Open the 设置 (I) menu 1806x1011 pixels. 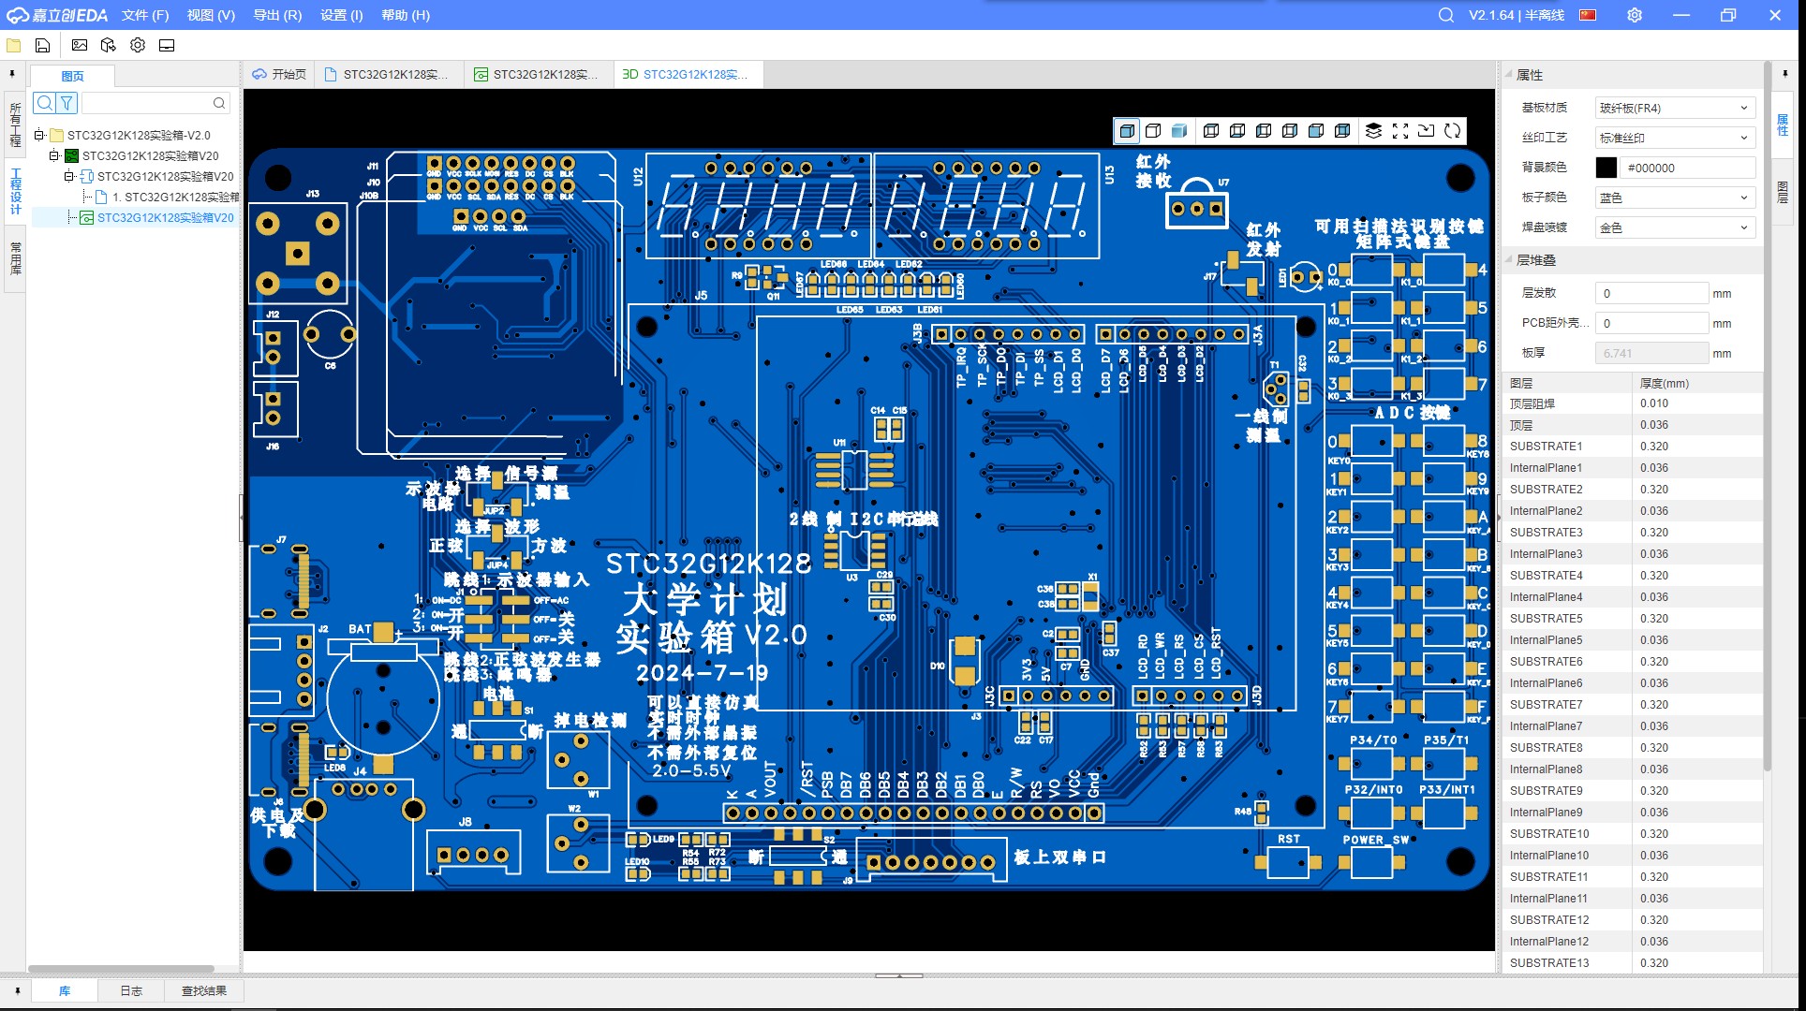[342, 15]
